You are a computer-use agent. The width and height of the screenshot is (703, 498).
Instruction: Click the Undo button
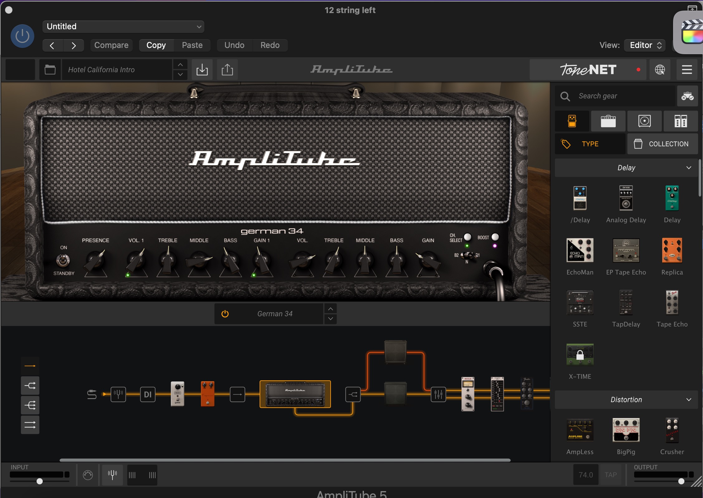(234, 45)
